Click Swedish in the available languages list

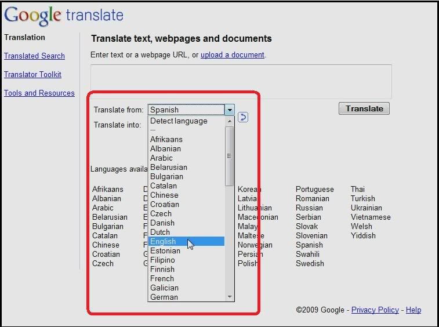coord(310,263)
